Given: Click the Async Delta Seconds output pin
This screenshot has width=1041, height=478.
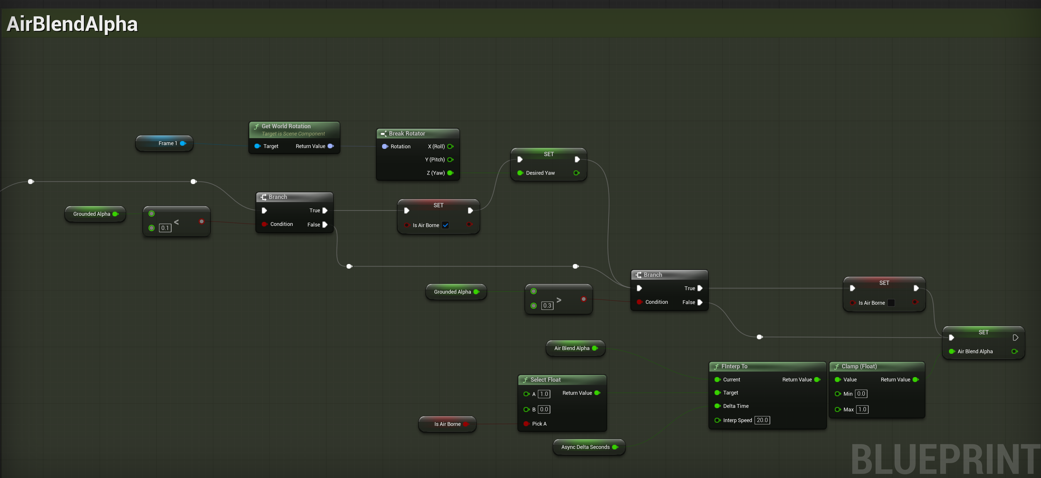Looking at the screenshot, I should point(615,447).
